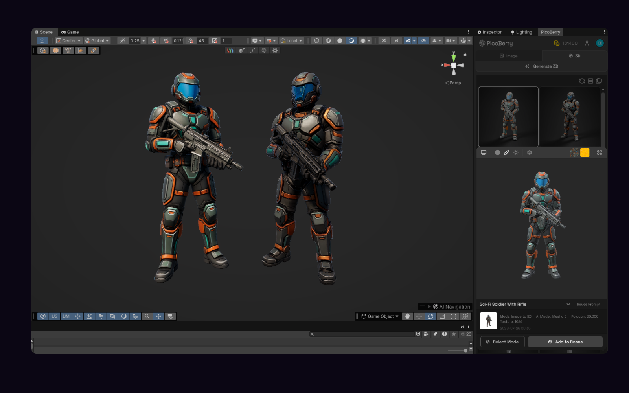629x393 pixels.
Task: Toggle the shaded moon draw mode
Action: point(351,40)
